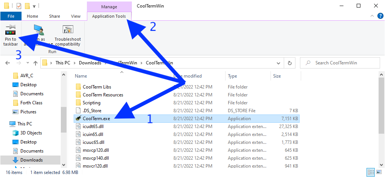The image size is (385, 177).
Task: Open recent locations dropdown arrow
Action: [x=28, y=63]
